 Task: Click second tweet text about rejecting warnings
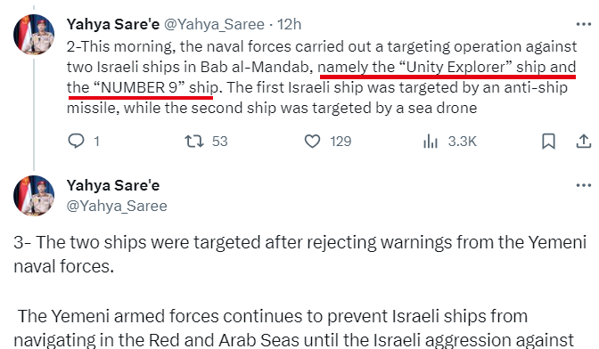[299, 254]
